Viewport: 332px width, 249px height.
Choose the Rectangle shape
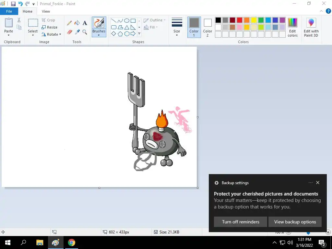[x=133, y=20]
